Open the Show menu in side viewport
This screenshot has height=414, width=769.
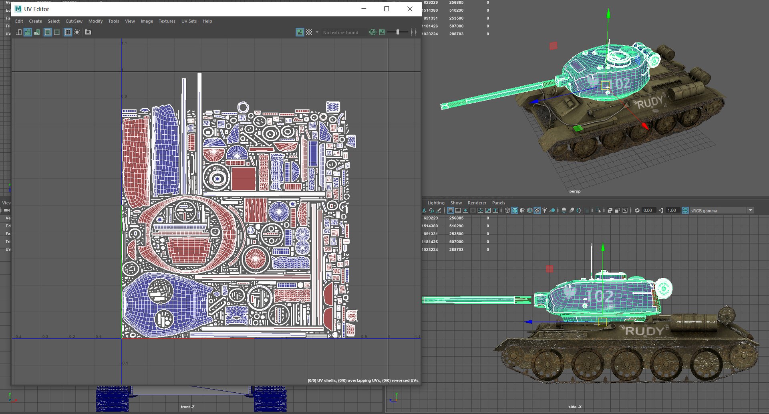click(x=456, y=203)
